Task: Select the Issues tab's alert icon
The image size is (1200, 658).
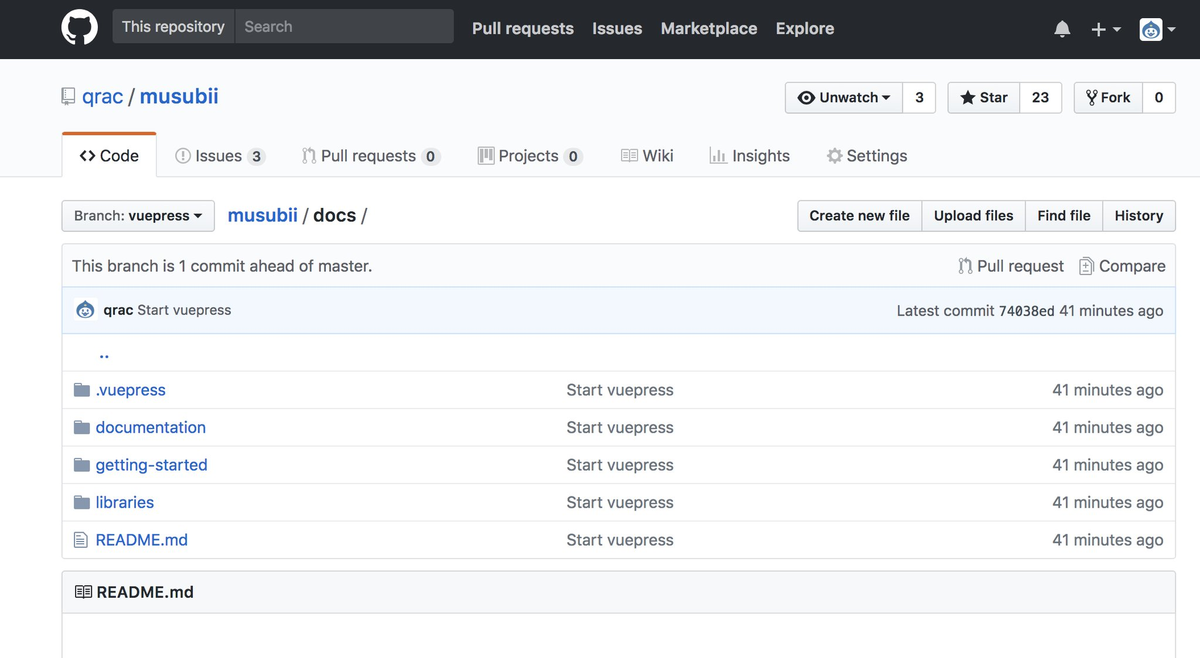Action: [182, 156]
